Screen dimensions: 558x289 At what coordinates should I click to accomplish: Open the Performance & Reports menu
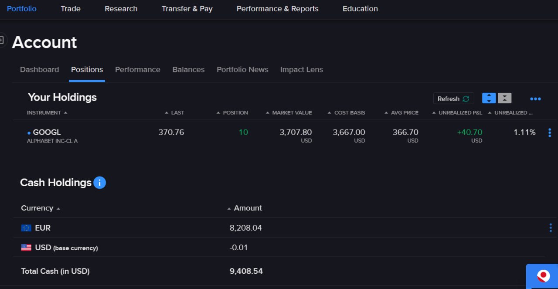tap(278, 9)
